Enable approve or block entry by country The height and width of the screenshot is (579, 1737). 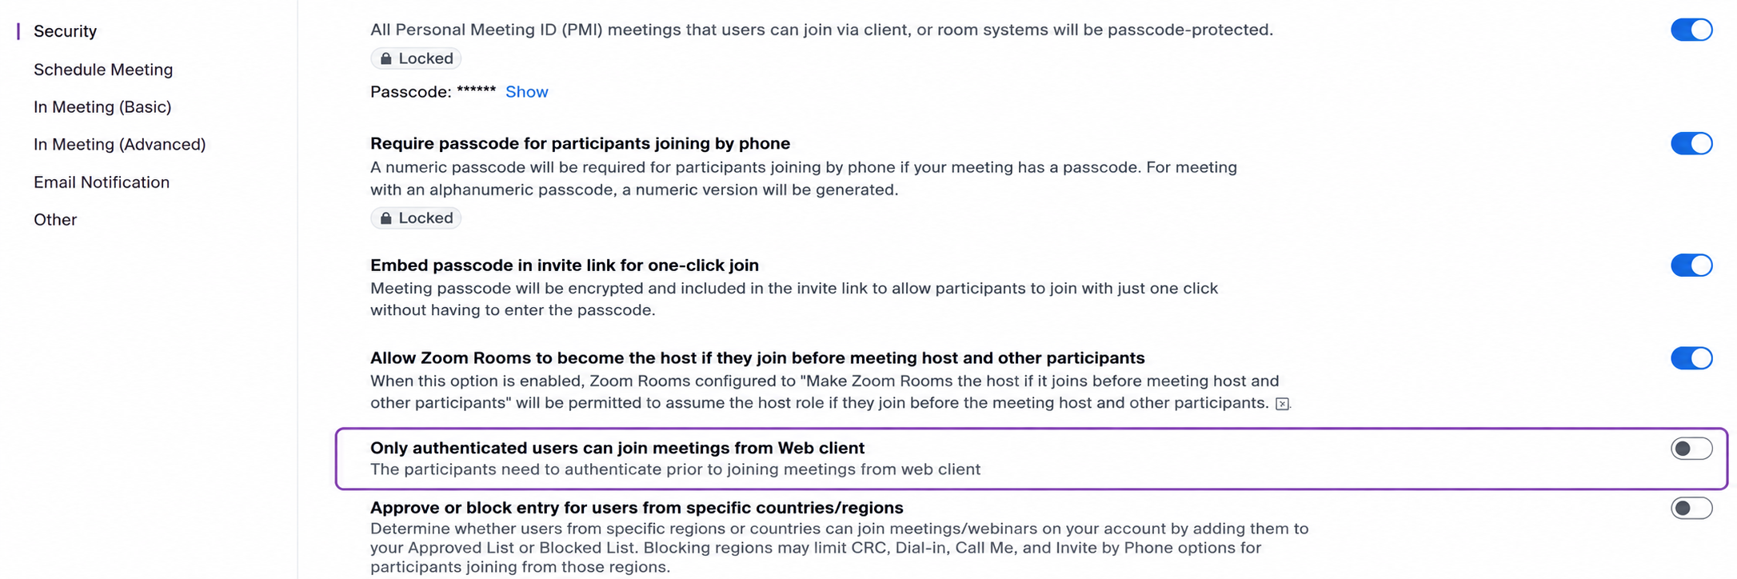(x=1691, y=508)
